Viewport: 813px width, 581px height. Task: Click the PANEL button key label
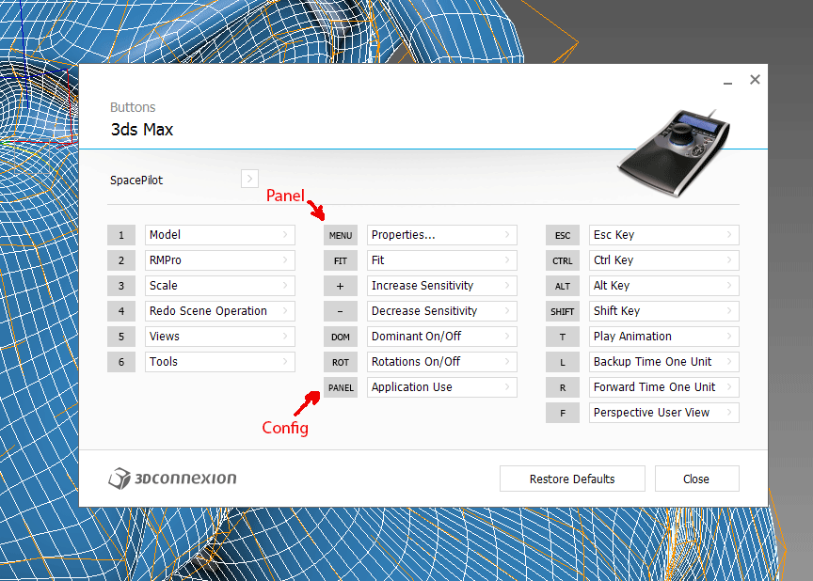[340, 387]
